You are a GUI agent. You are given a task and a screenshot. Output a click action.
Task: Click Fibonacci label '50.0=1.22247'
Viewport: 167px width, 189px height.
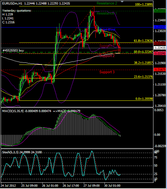coord(143,52)
